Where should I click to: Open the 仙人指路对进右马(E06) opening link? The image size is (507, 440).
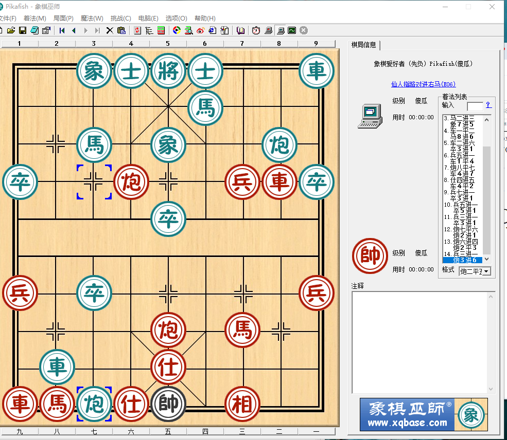tap(423, 84)
